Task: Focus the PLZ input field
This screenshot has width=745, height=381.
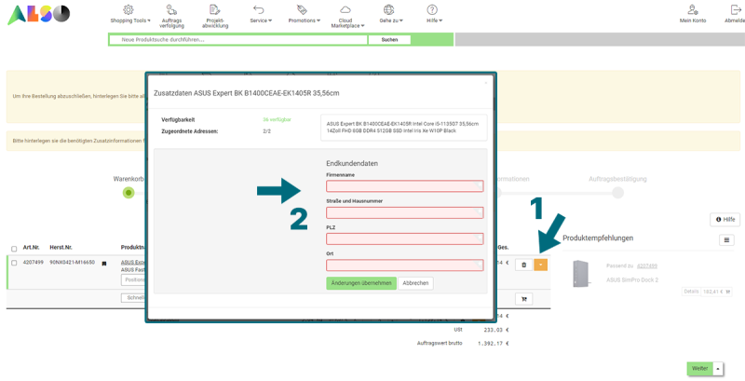Action: (x=404, y=239)
